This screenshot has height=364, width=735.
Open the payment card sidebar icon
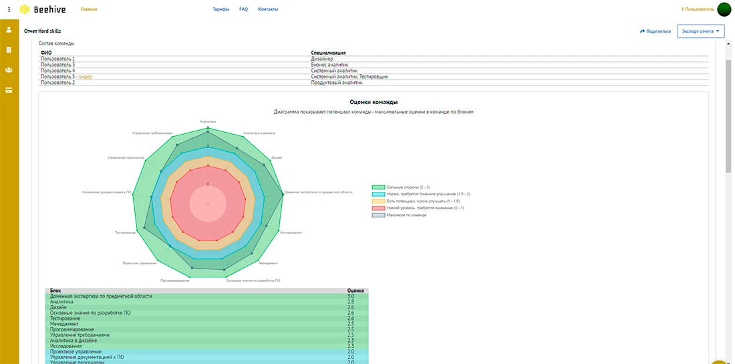click(x=9, y=90)
